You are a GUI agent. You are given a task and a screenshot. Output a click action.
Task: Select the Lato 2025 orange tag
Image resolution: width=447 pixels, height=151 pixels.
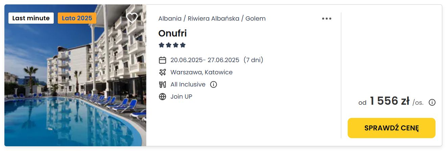coord(77,18)
